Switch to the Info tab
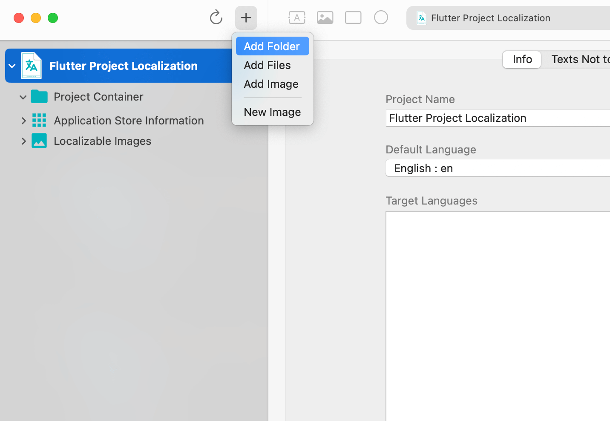Screen dimensions: 610x421 pyautogui.click(x=522, y=59)
